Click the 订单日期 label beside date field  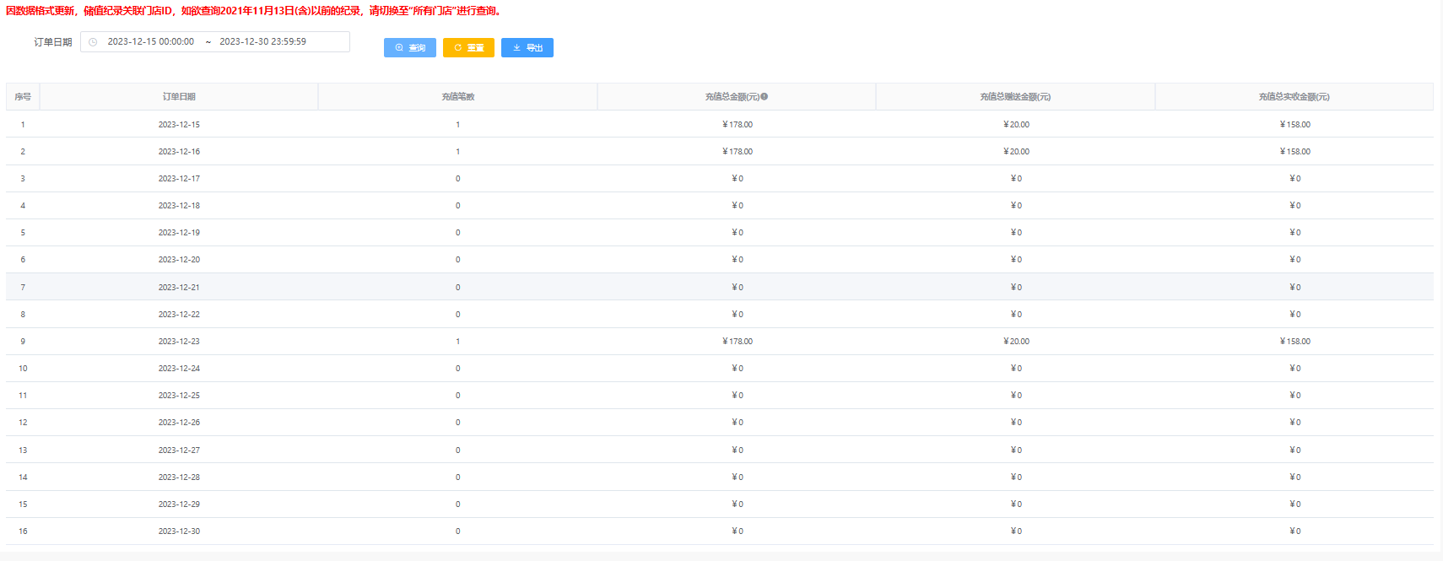coord(53,42)
